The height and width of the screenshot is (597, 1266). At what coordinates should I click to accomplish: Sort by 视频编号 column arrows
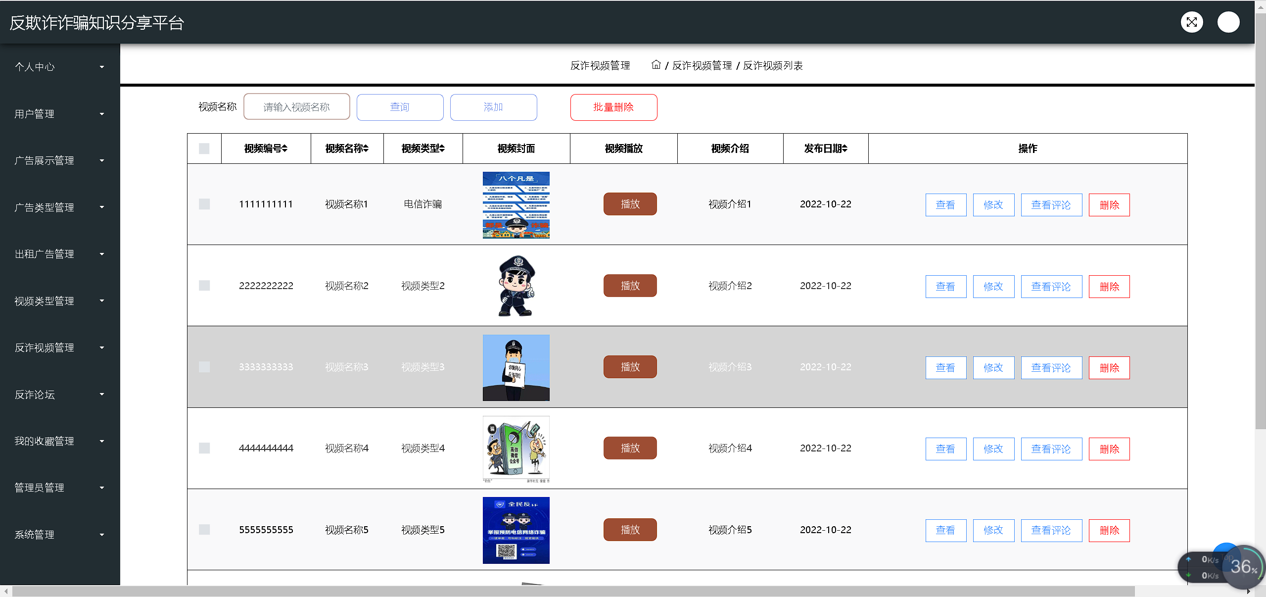pyautogui.click(x=284, y=149)
